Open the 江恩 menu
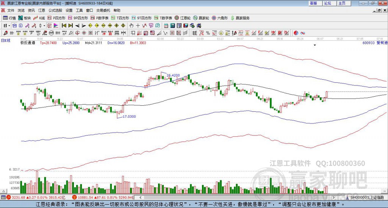This screenshot has height=208, width=388. tap(42, 10)
